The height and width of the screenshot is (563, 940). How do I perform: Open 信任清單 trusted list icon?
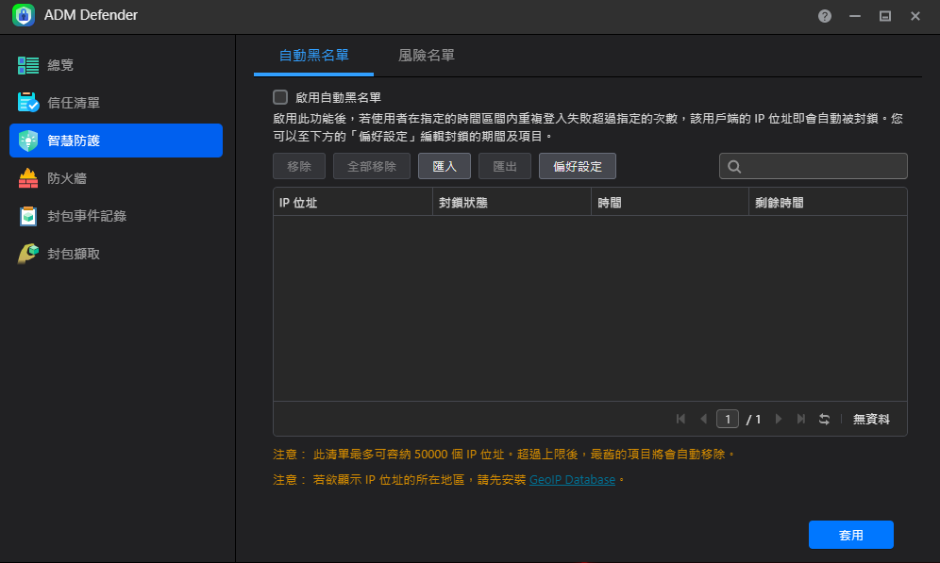point(28,103)
